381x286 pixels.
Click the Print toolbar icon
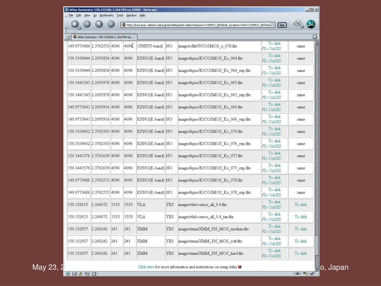click(x=297, y=23)
